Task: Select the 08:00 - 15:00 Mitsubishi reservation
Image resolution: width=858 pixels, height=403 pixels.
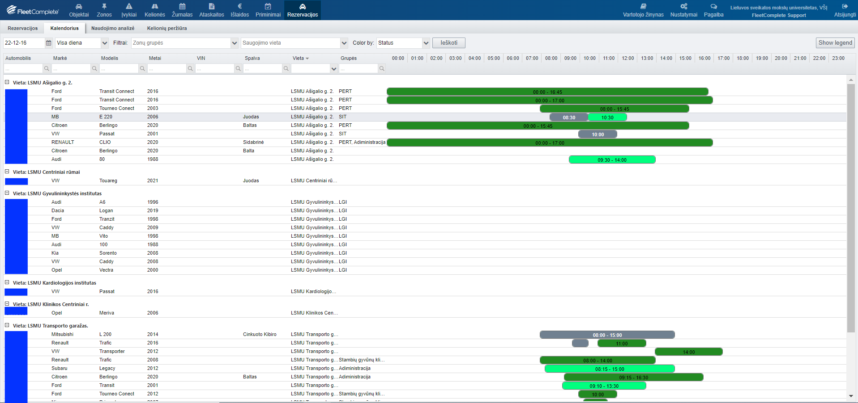Action: click(607, 335)
